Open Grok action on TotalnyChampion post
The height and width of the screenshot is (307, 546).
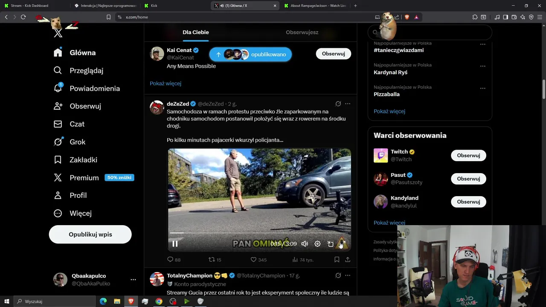pos(338,275)
